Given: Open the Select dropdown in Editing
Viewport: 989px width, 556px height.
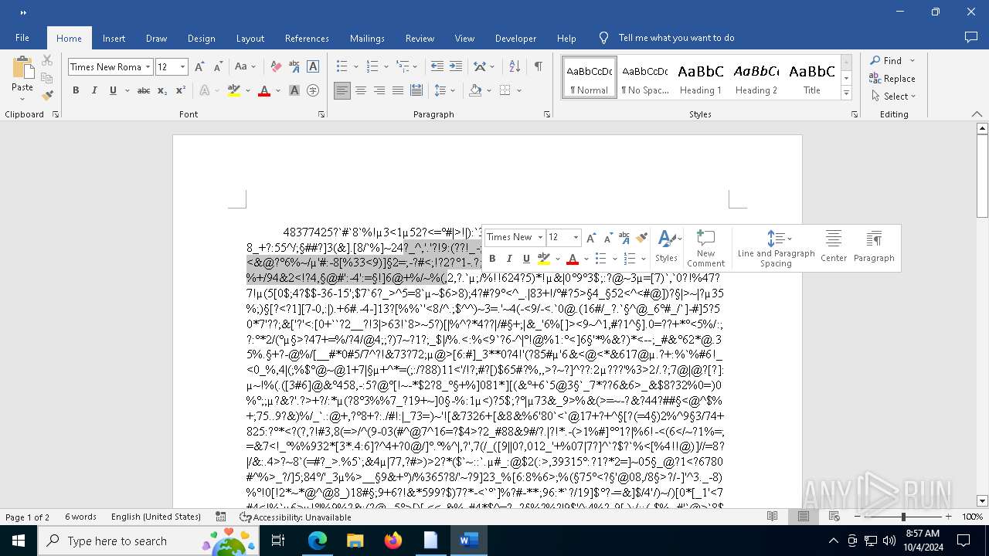Looking at the screenshot, I should pyautogui.click(x=893, y=97).
